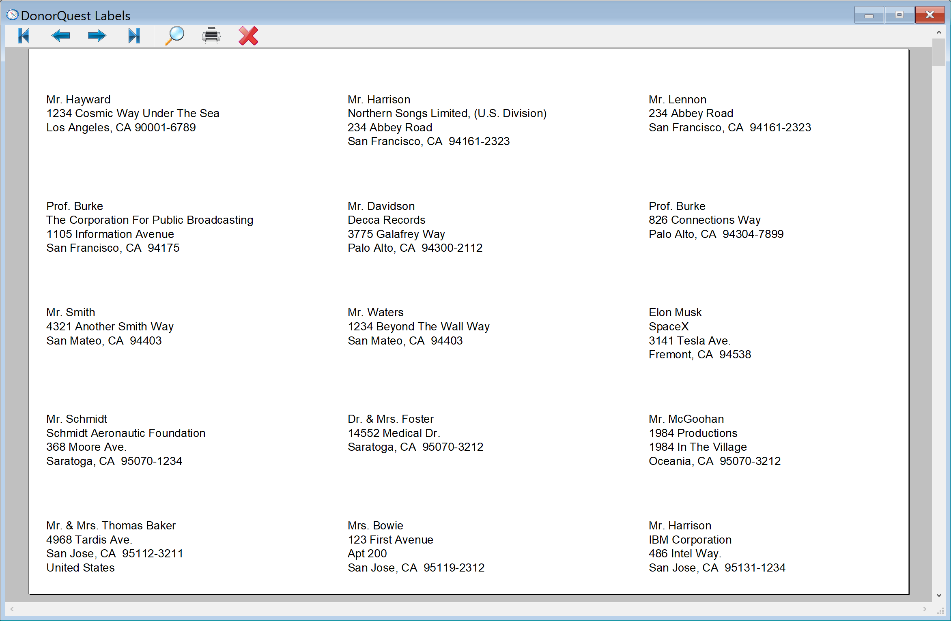Close the preview with the red X icon
This screenshot has width=951, height=621.
click(248, 36)
